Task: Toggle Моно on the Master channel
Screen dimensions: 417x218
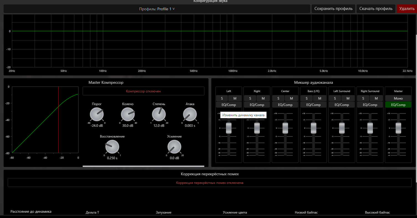Action: 398,98
